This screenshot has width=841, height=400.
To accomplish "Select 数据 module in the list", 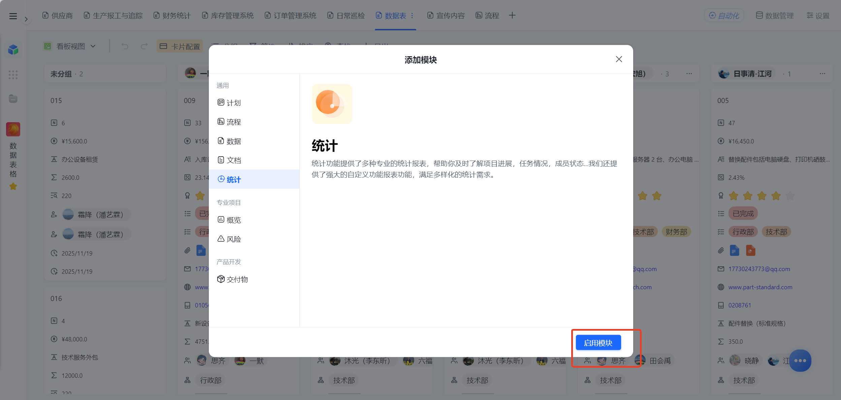I will (x=254, y=141).
